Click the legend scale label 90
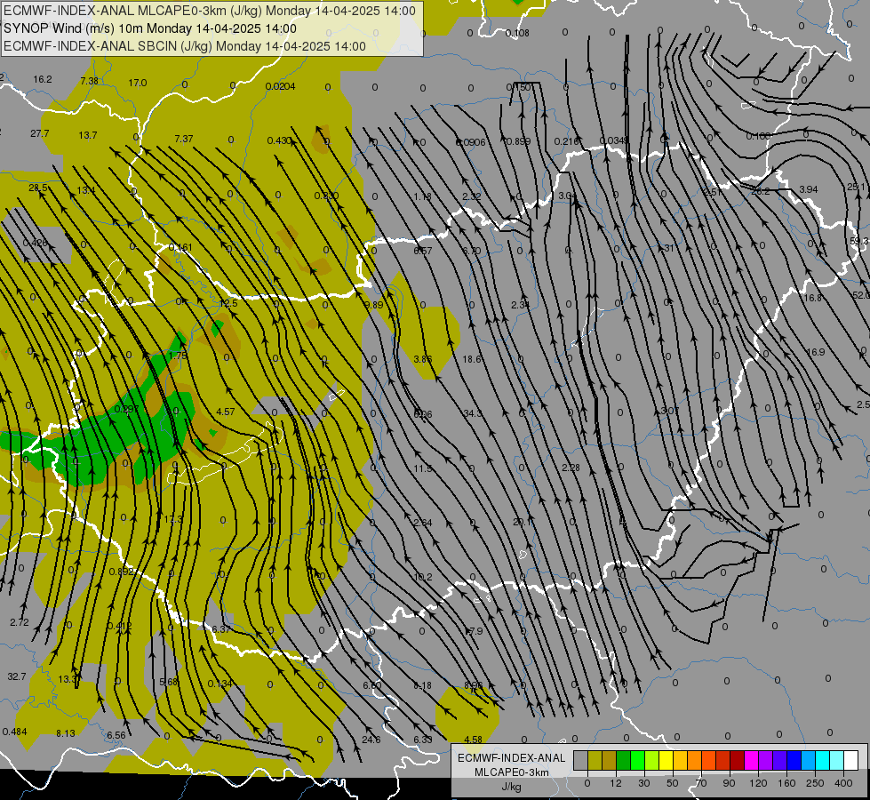The width and height of the screenshot is (870, 800). (729, 783)
